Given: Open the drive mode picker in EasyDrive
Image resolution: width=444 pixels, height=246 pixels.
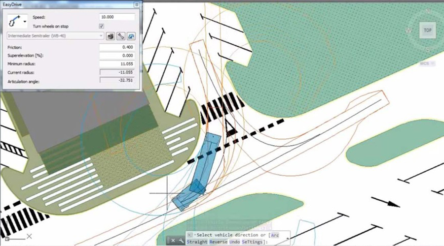Looking at the screenshot, I should click(18, 21).
